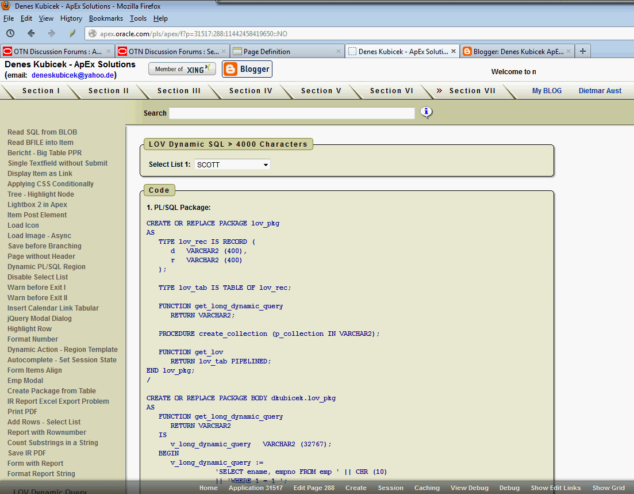Open Load Image - Async link
Viewport: 634px width, 494px height.
point(39,236)
